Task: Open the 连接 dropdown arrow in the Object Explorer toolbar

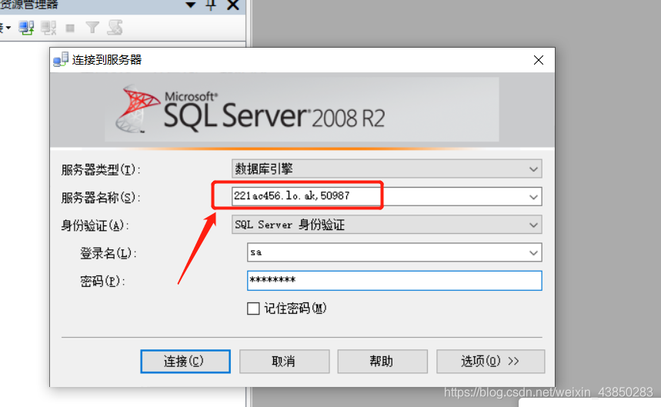Action: 8,28
